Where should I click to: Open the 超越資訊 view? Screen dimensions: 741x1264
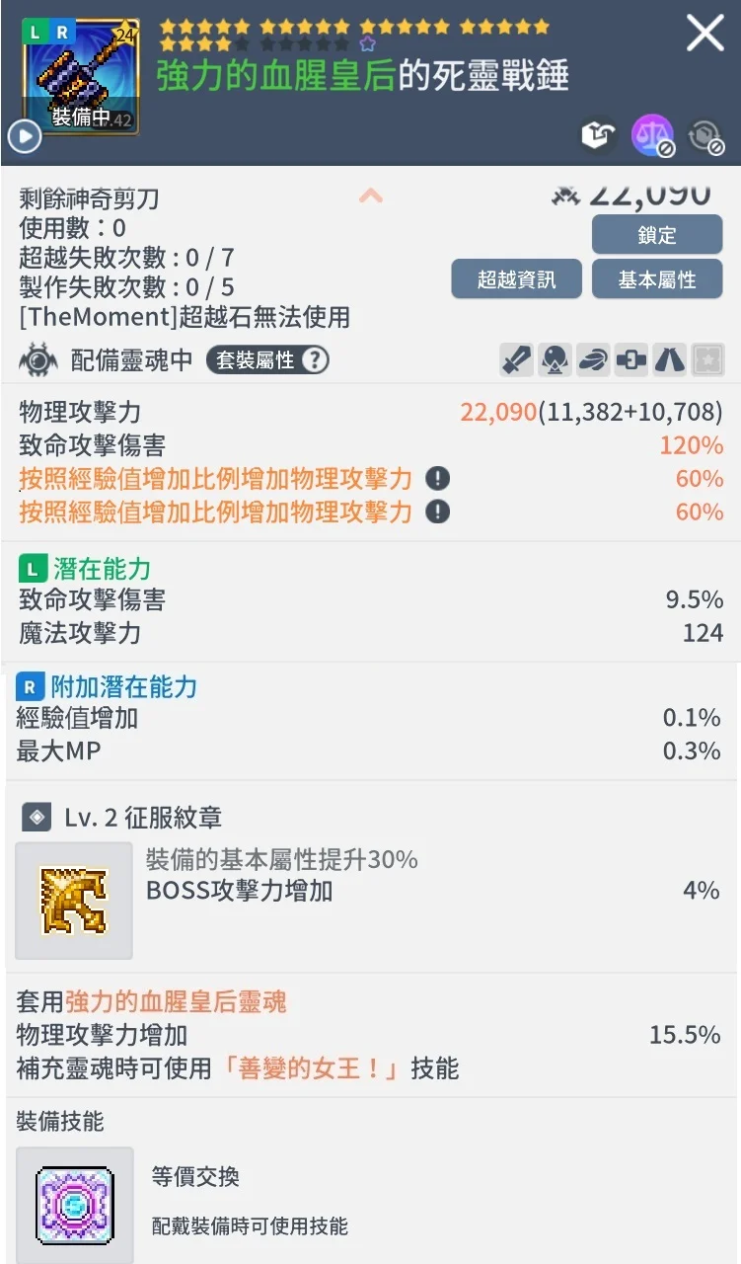click(516, 279)
